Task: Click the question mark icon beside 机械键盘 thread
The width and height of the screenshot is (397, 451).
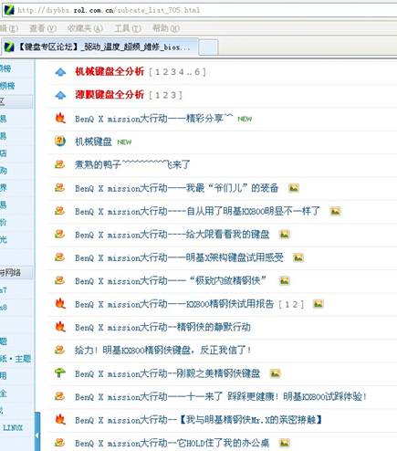Action: (60, 142)
